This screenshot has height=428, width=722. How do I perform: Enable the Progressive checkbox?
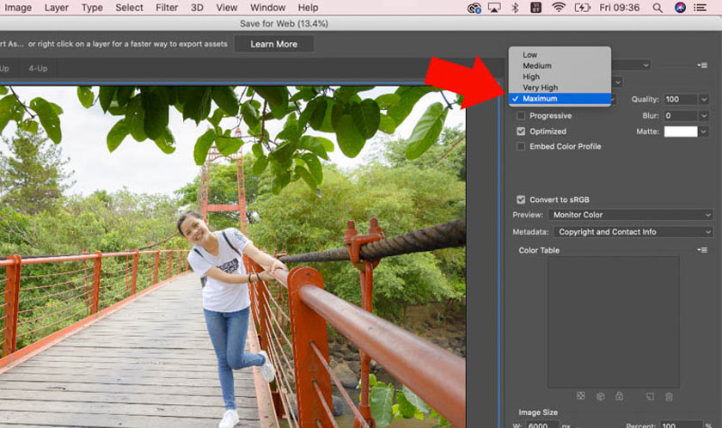(521, 116)
